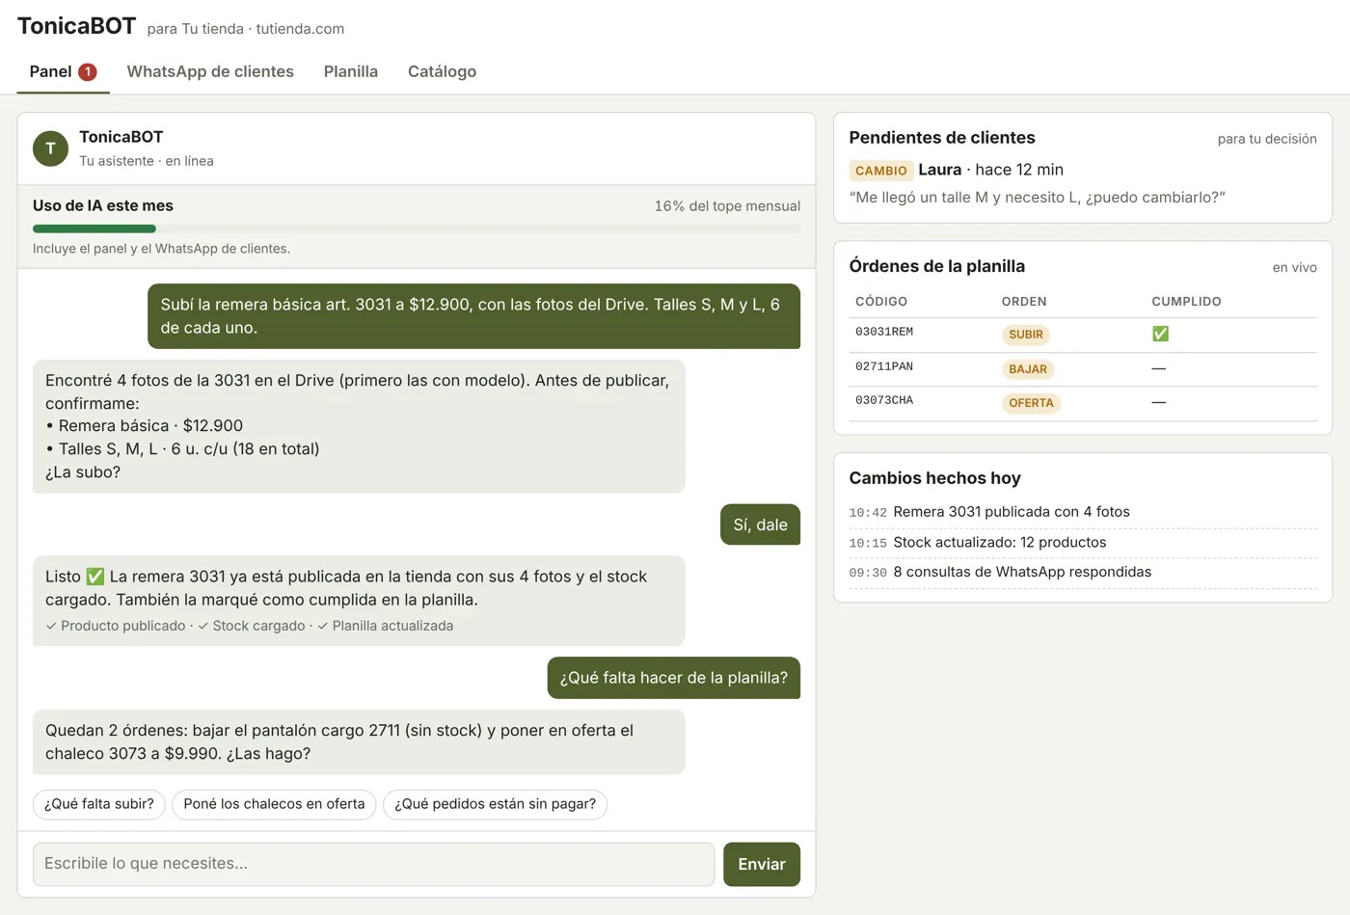The image size is (1350, 915).
Task: Click the 'Producto publicado' status note
Action: point(116,626)
